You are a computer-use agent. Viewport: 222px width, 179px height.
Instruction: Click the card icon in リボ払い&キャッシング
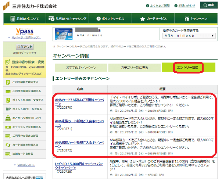[51, 18]
